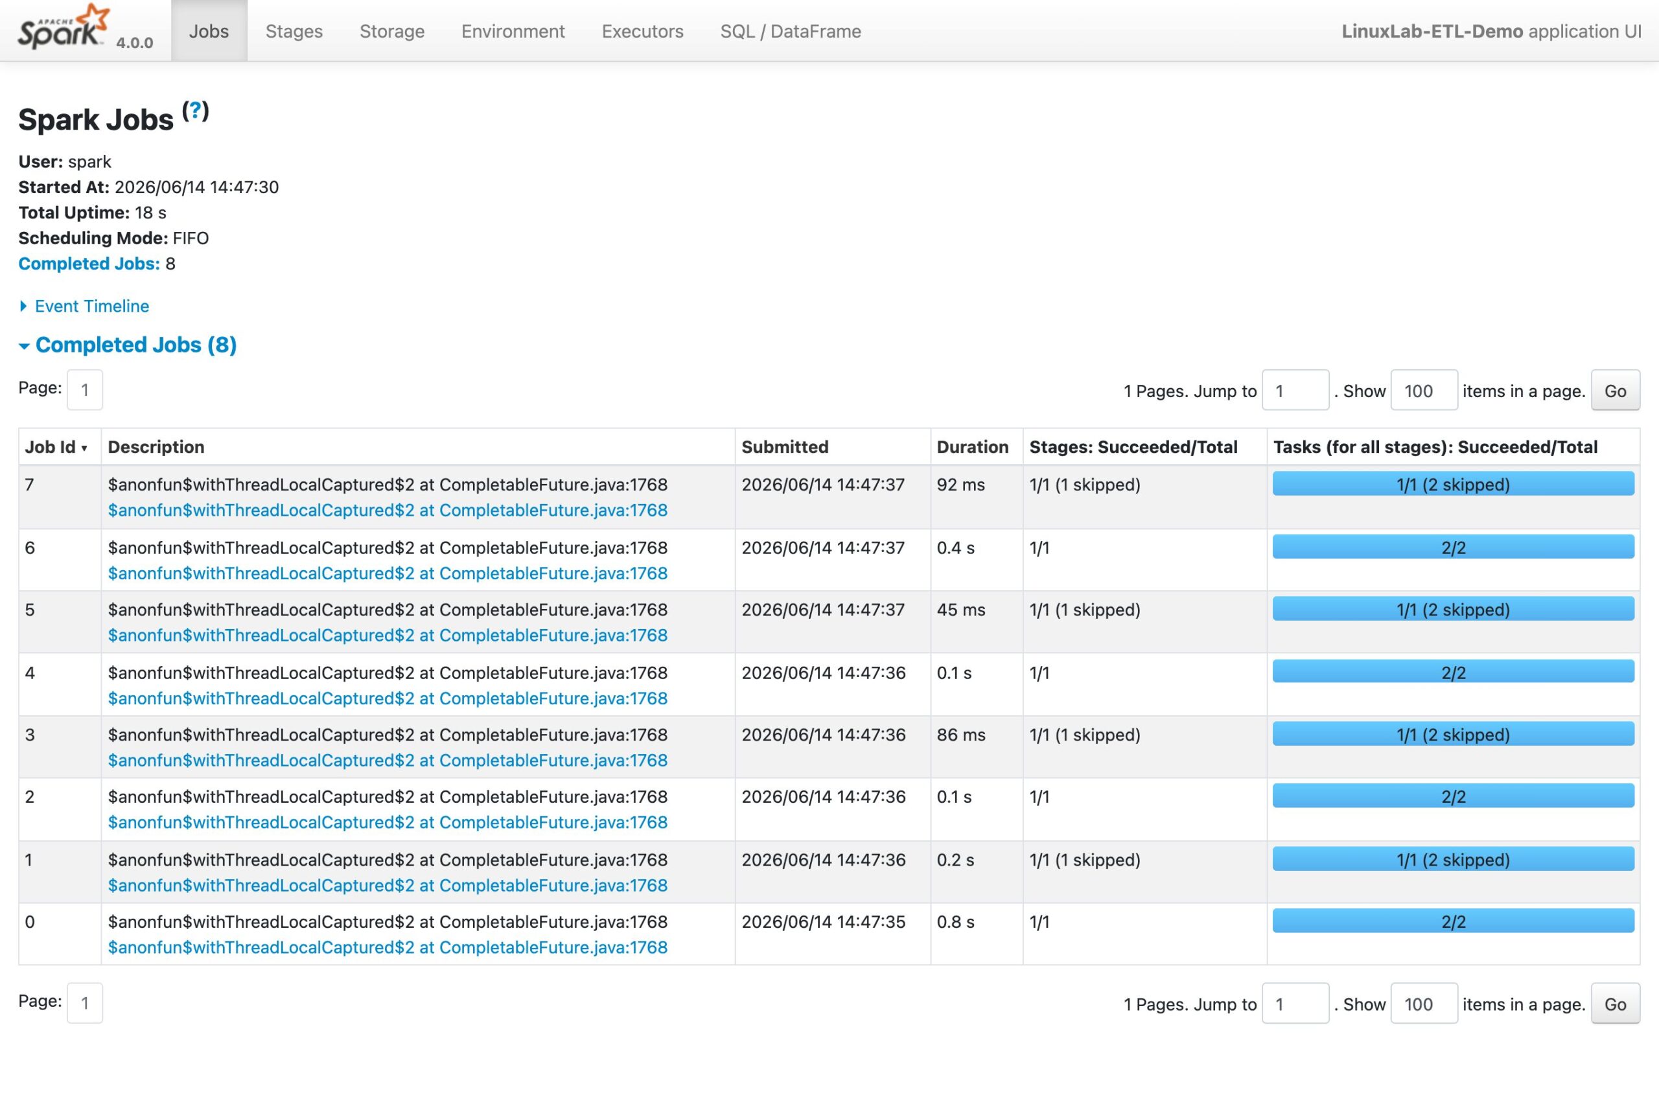Image resolution: width=1659 pixels, height=1093 pixels.
Task: Open the SQL / DataFrame tab
Action: [791, 30]
